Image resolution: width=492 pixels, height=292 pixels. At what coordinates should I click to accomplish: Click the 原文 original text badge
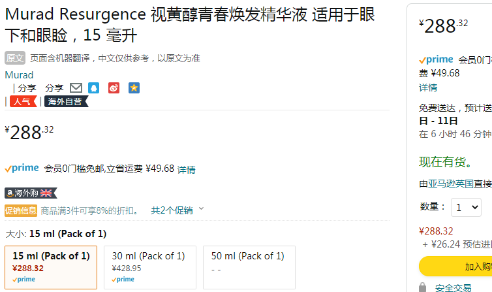pos(15,58)
